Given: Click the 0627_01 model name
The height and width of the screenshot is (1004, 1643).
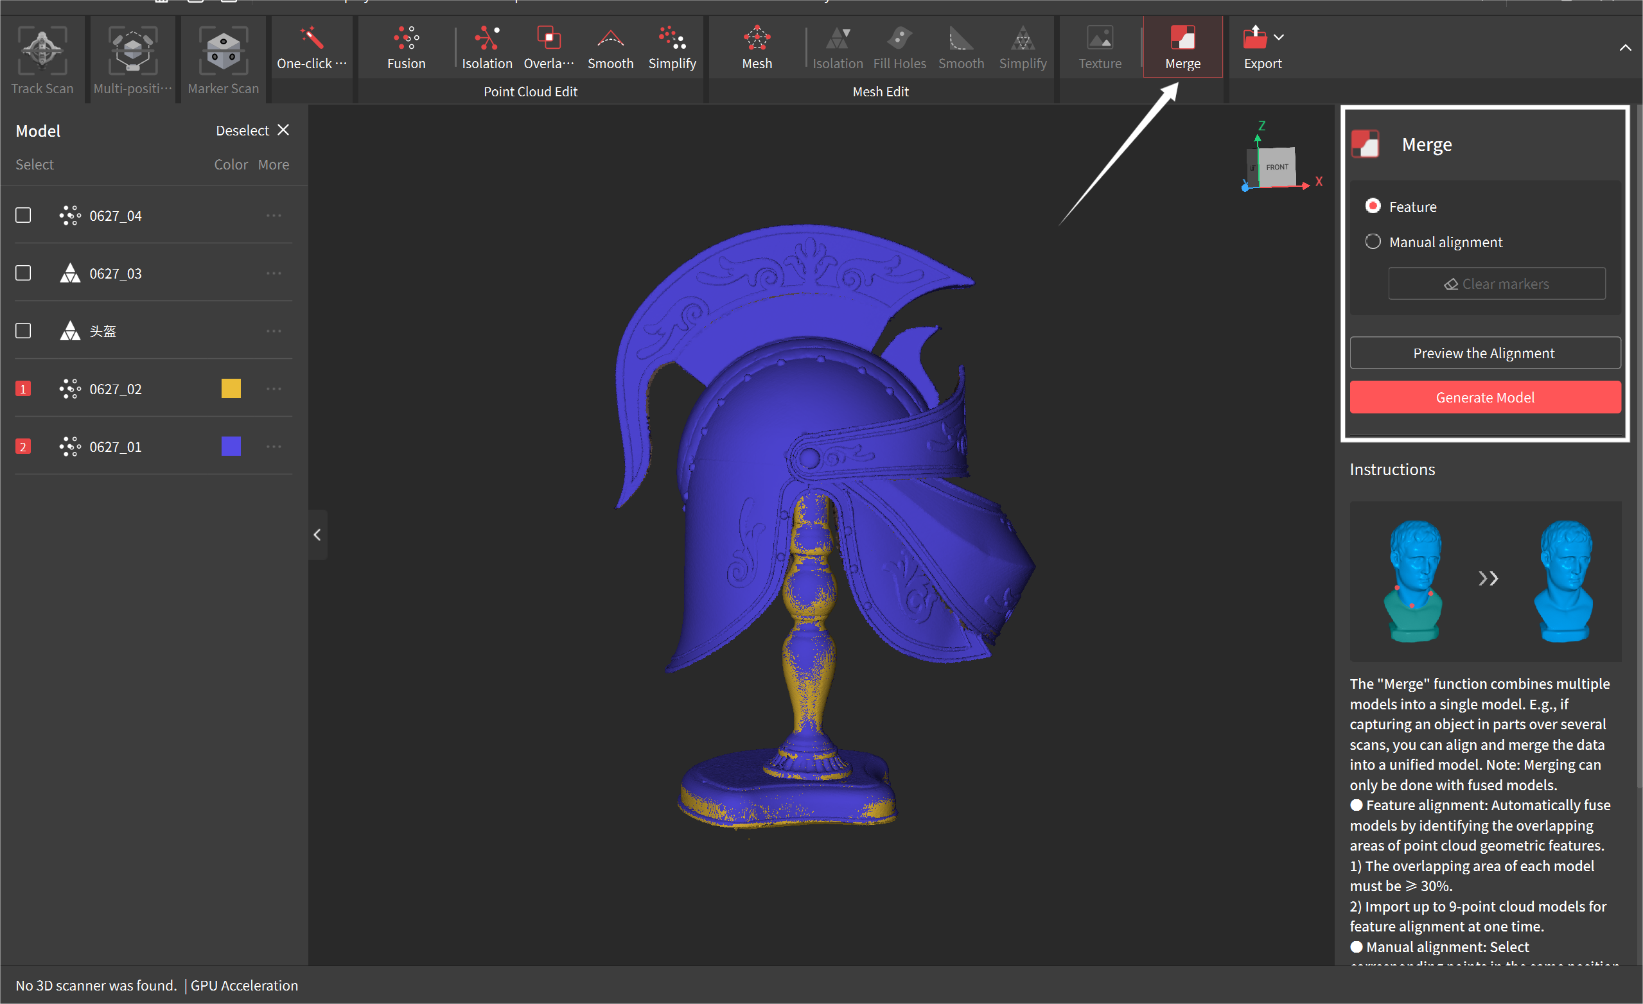Looking at the screenshot, I should pos(116,447).
